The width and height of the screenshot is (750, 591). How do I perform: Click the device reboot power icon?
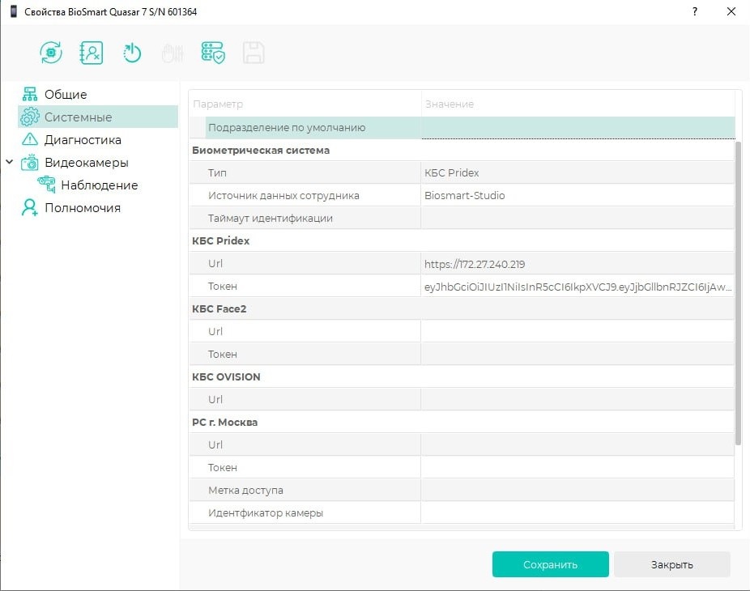pyautogui.click(x=131, y=53)
